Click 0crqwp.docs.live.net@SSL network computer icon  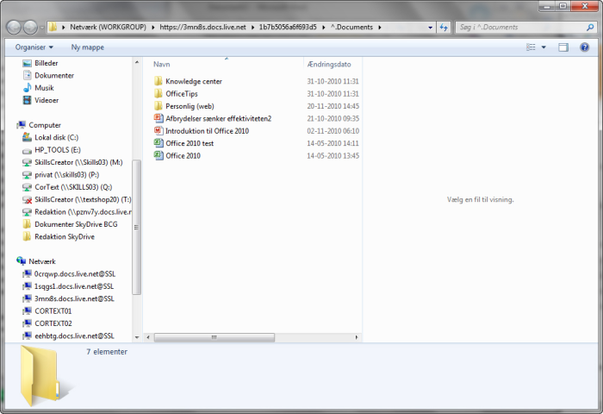(x=27, y=273)
